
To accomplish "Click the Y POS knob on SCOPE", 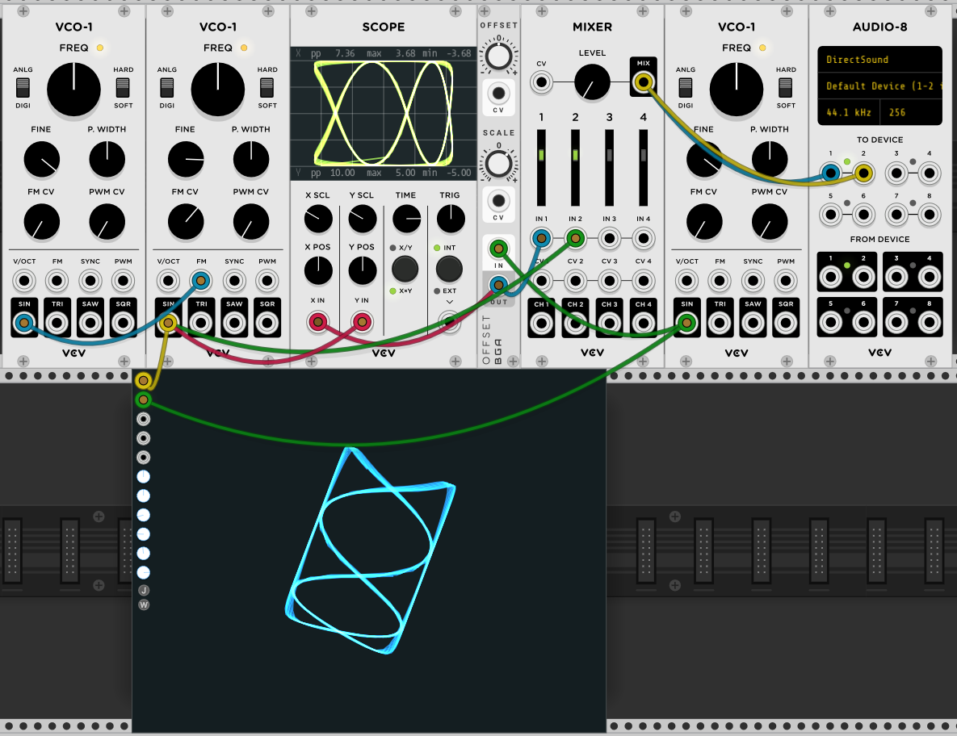I will (362, 270).
